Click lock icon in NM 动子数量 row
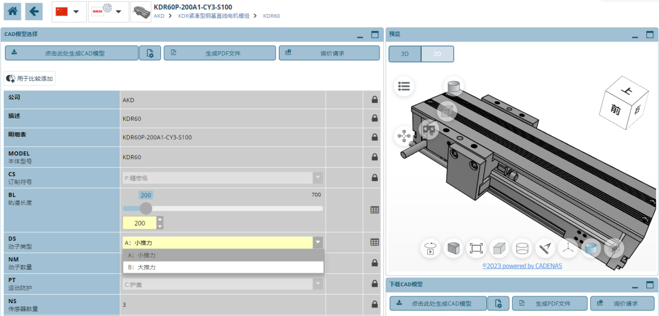This screenshot has width=659, height=316. pyautogui.click(x=374, y=263)
